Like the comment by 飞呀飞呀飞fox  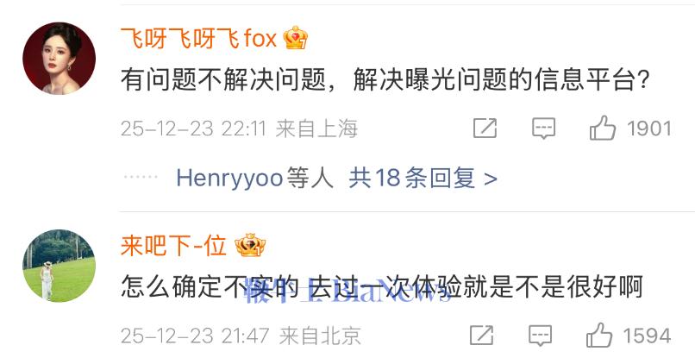(x=603, y=129)
